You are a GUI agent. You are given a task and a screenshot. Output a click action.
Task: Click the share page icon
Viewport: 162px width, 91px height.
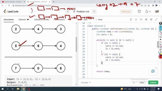(145, 6)
